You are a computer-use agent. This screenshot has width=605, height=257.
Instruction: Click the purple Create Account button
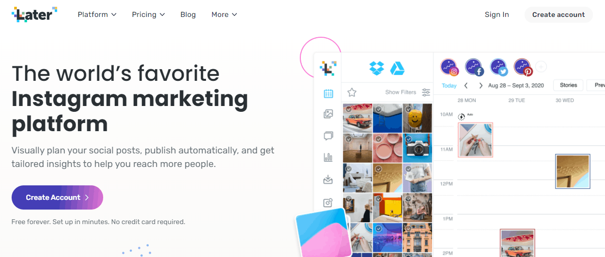(57, 197)
